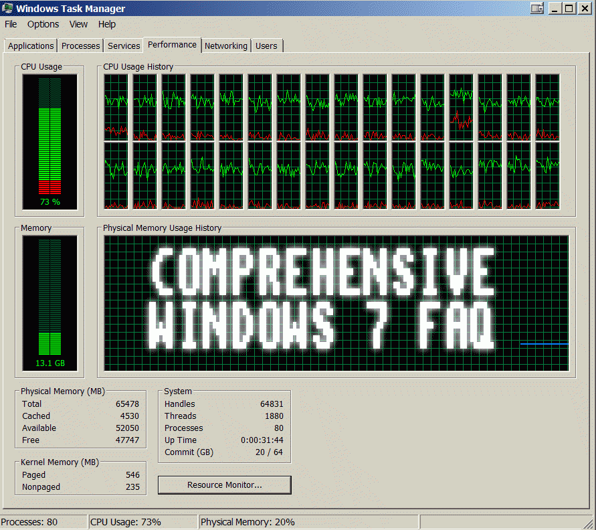Click the Available value '52050'
This screenshot has width=596, height=530.
point(127,428)
